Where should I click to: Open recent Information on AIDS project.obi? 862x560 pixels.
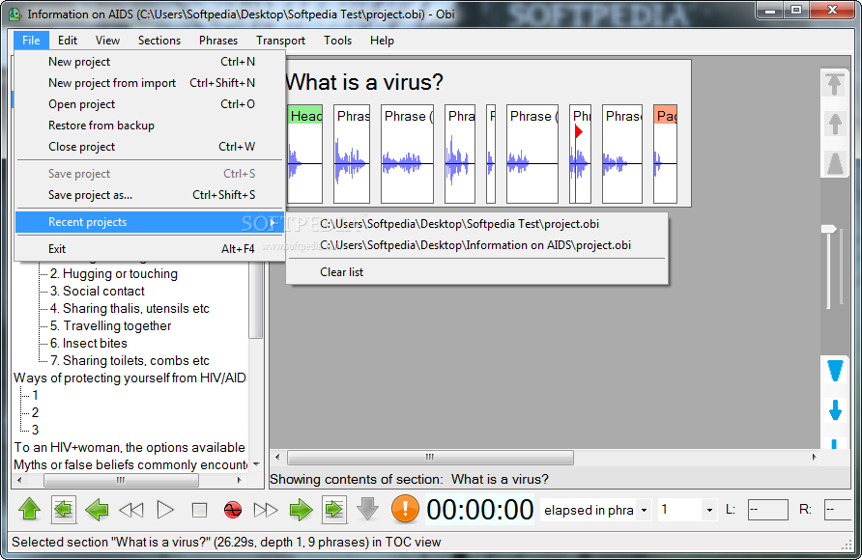[476, 245]
